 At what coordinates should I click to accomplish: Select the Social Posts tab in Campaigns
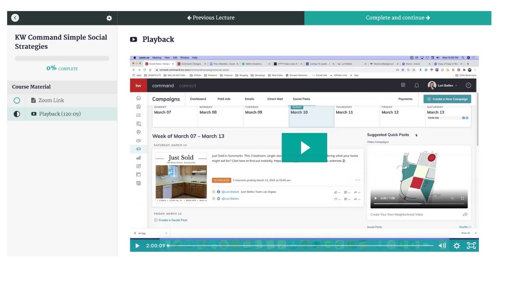pyautogui.click(x=301, y=99)
